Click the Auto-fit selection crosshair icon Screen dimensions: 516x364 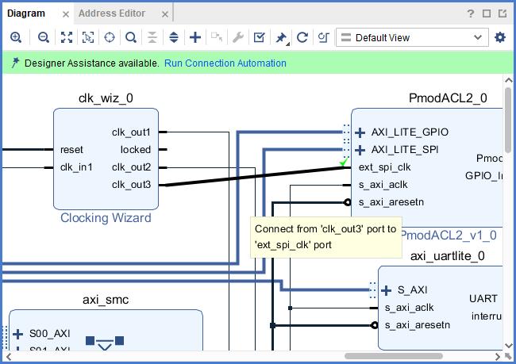tap(110, 37)
